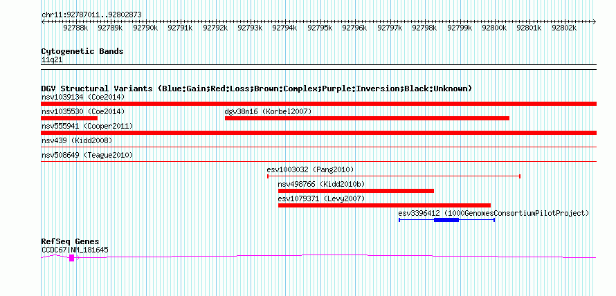
Task: Open the CCDC67|NM_181645 gene label
Action: click(75, 250)
